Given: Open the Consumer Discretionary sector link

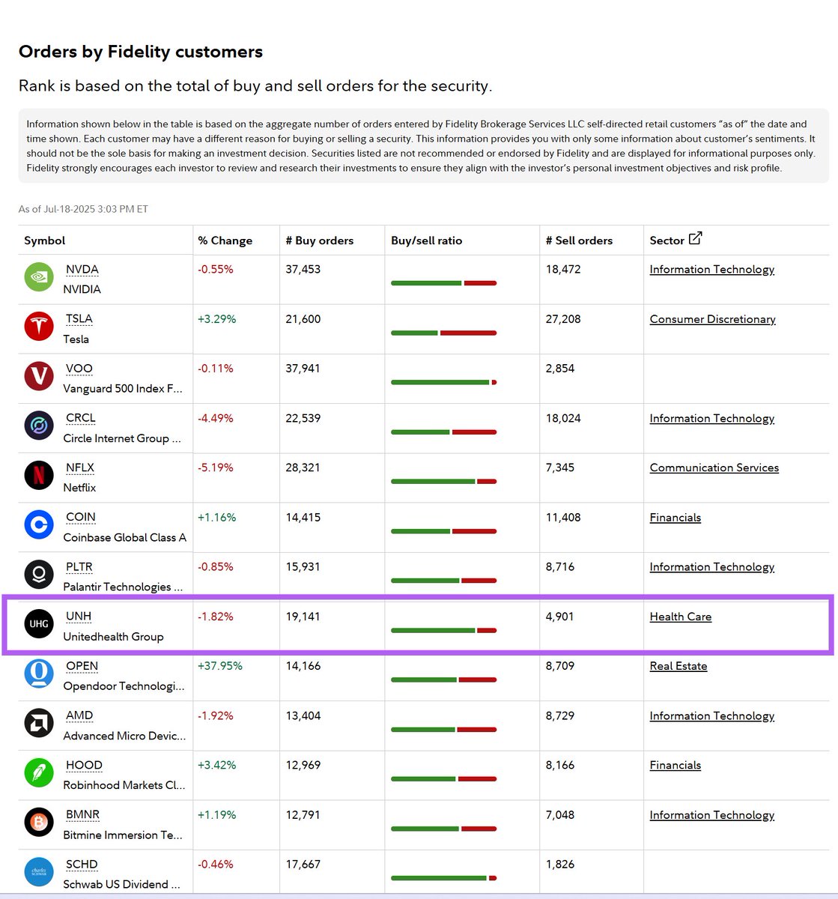Looking at the screenshot, I should [x=713, y=319].
